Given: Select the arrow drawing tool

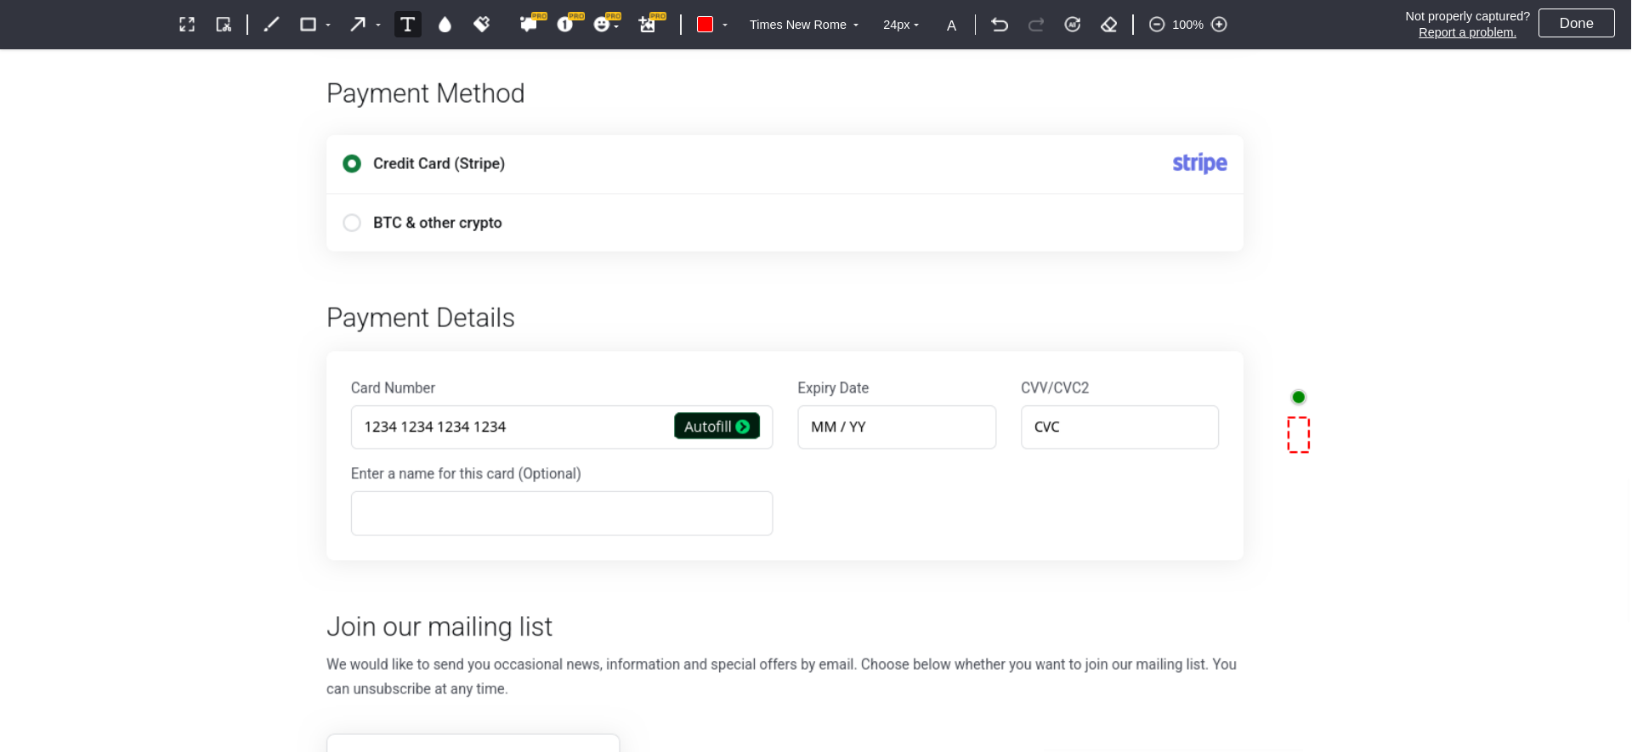Looking at the screenshot, I should click(358, 25).
